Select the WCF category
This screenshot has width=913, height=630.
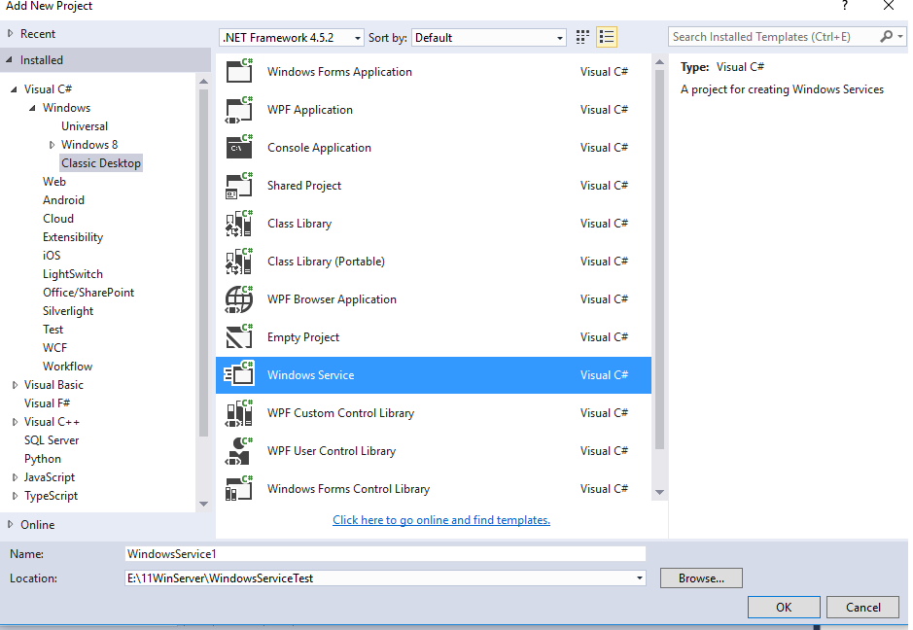[54, 348]
